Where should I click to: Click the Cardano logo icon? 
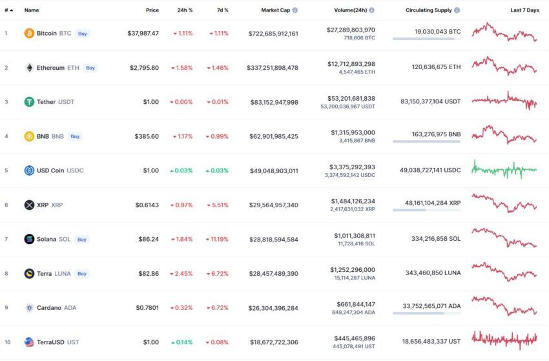29,308
